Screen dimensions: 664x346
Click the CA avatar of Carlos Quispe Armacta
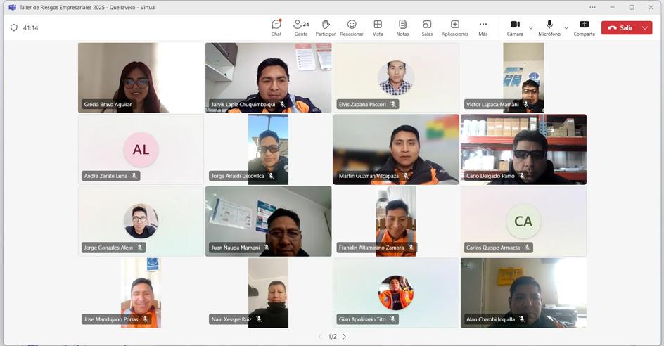pyautogui.click(x=523, y=221)
